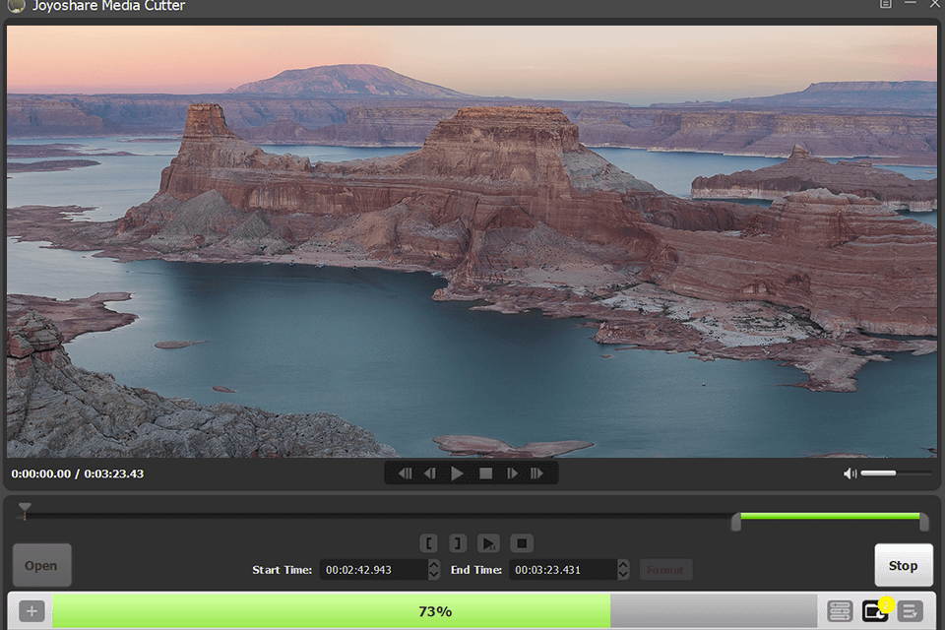945x630 pixels.
Task: Click the restore window icon in titlebar
Action: pyautogui.click(x=885, y=5)
